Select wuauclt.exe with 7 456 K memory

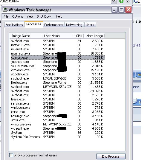58,49
